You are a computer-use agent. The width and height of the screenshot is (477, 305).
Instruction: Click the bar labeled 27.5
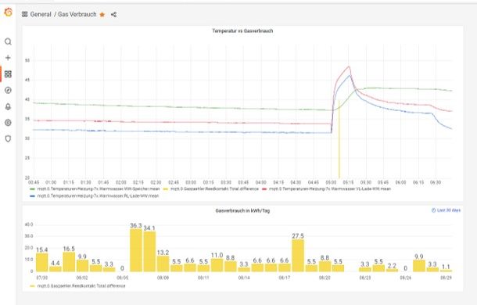(x=298, y=256)
